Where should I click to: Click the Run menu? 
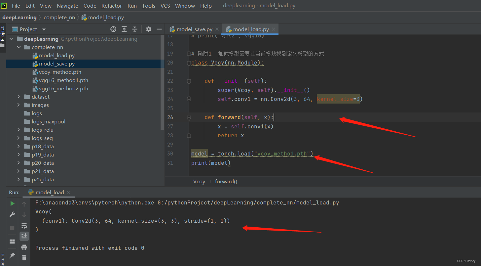(132, 6)
